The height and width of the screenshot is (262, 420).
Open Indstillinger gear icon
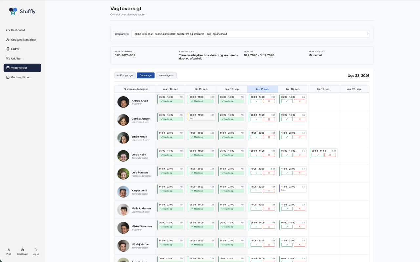click(22, 252)
